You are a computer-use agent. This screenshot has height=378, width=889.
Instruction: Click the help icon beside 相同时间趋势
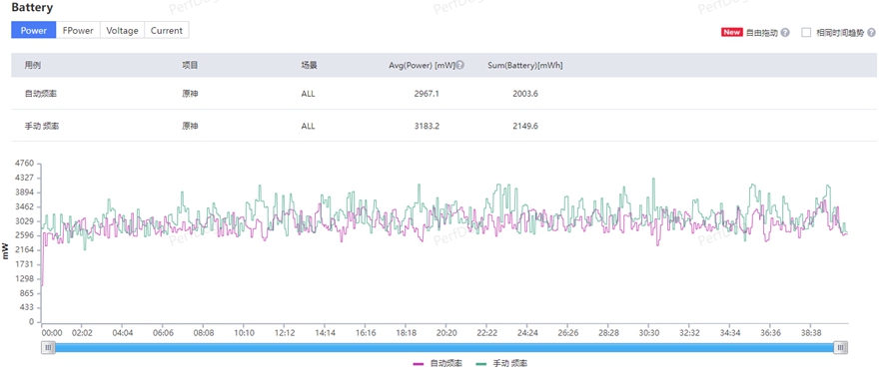(871, 32)
